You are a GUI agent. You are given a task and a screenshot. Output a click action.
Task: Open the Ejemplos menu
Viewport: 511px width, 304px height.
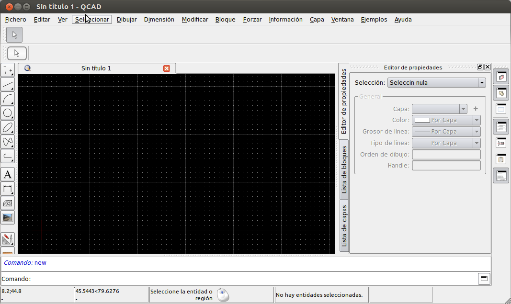[x=374, y=20]
